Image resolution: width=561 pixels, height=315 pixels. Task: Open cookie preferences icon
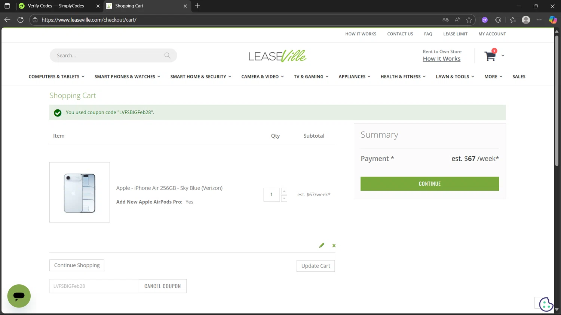546,304
